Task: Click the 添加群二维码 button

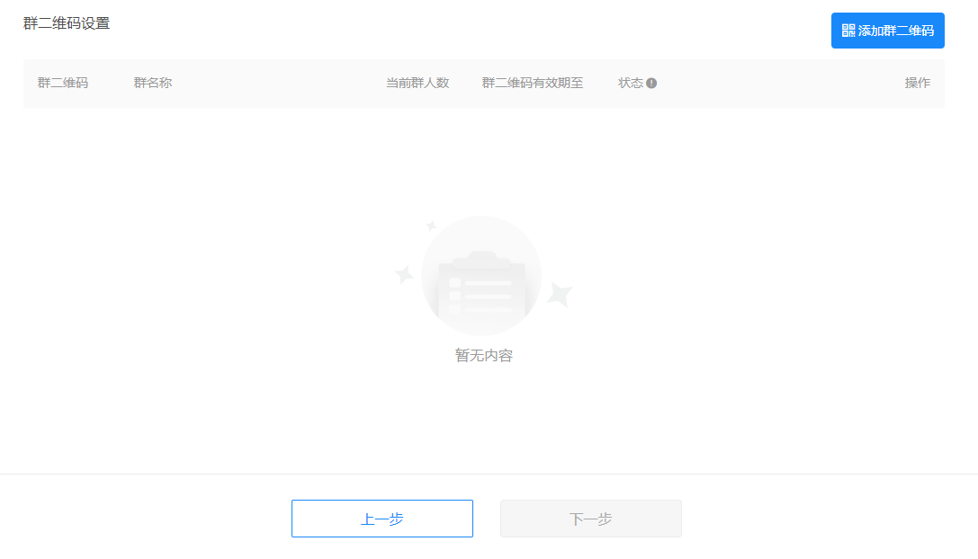Action: pyautogui.click(x=887, y=31)
